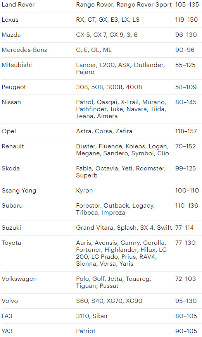This screenshot has width=202, height=337.
Task: Select the ГАЗ brand name
Action: [7, 316]
